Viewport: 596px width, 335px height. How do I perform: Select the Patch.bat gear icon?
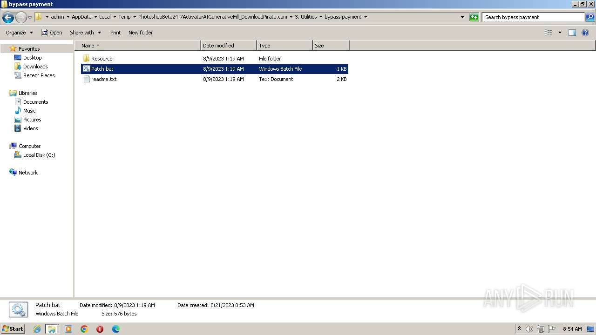86,69
